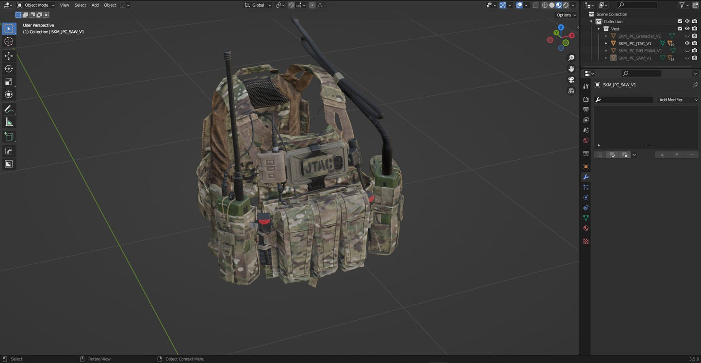Zoom in using the viewport magnifier icon
This screenshot has height=363, width=701.
click(x=571, y=57)
